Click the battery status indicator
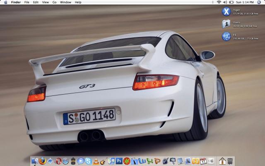Screen dimensions: 265x166 [x=231, y=2]
